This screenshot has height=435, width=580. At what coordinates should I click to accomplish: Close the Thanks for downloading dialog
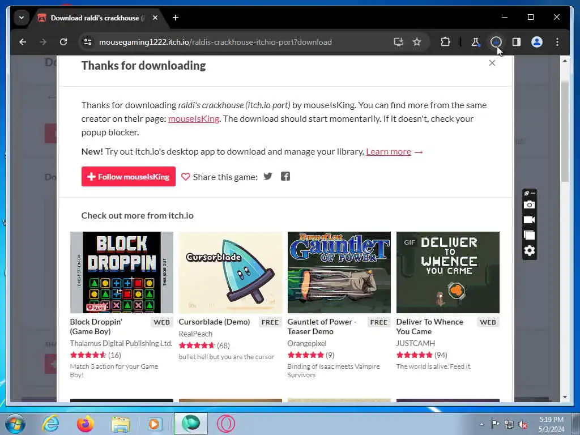tap(492, 63)
